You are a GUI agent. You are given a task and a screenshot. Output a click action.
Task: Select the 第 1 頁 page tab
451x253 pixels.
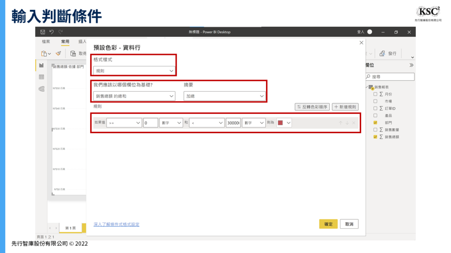tap(70, 228)
